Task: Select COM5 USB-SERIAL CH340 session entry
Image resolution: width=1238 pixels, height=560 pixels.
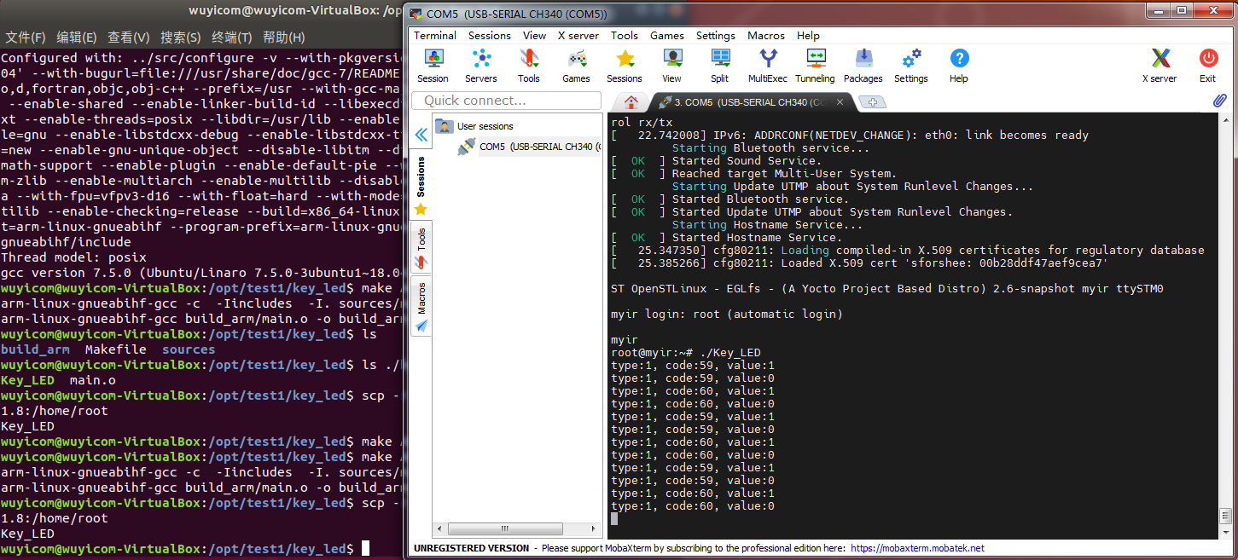Action: (x=529, y=147)
